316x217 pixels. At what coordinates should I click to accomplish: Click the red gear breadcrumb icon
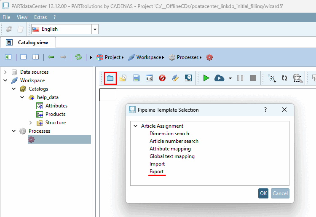point(209,57)
